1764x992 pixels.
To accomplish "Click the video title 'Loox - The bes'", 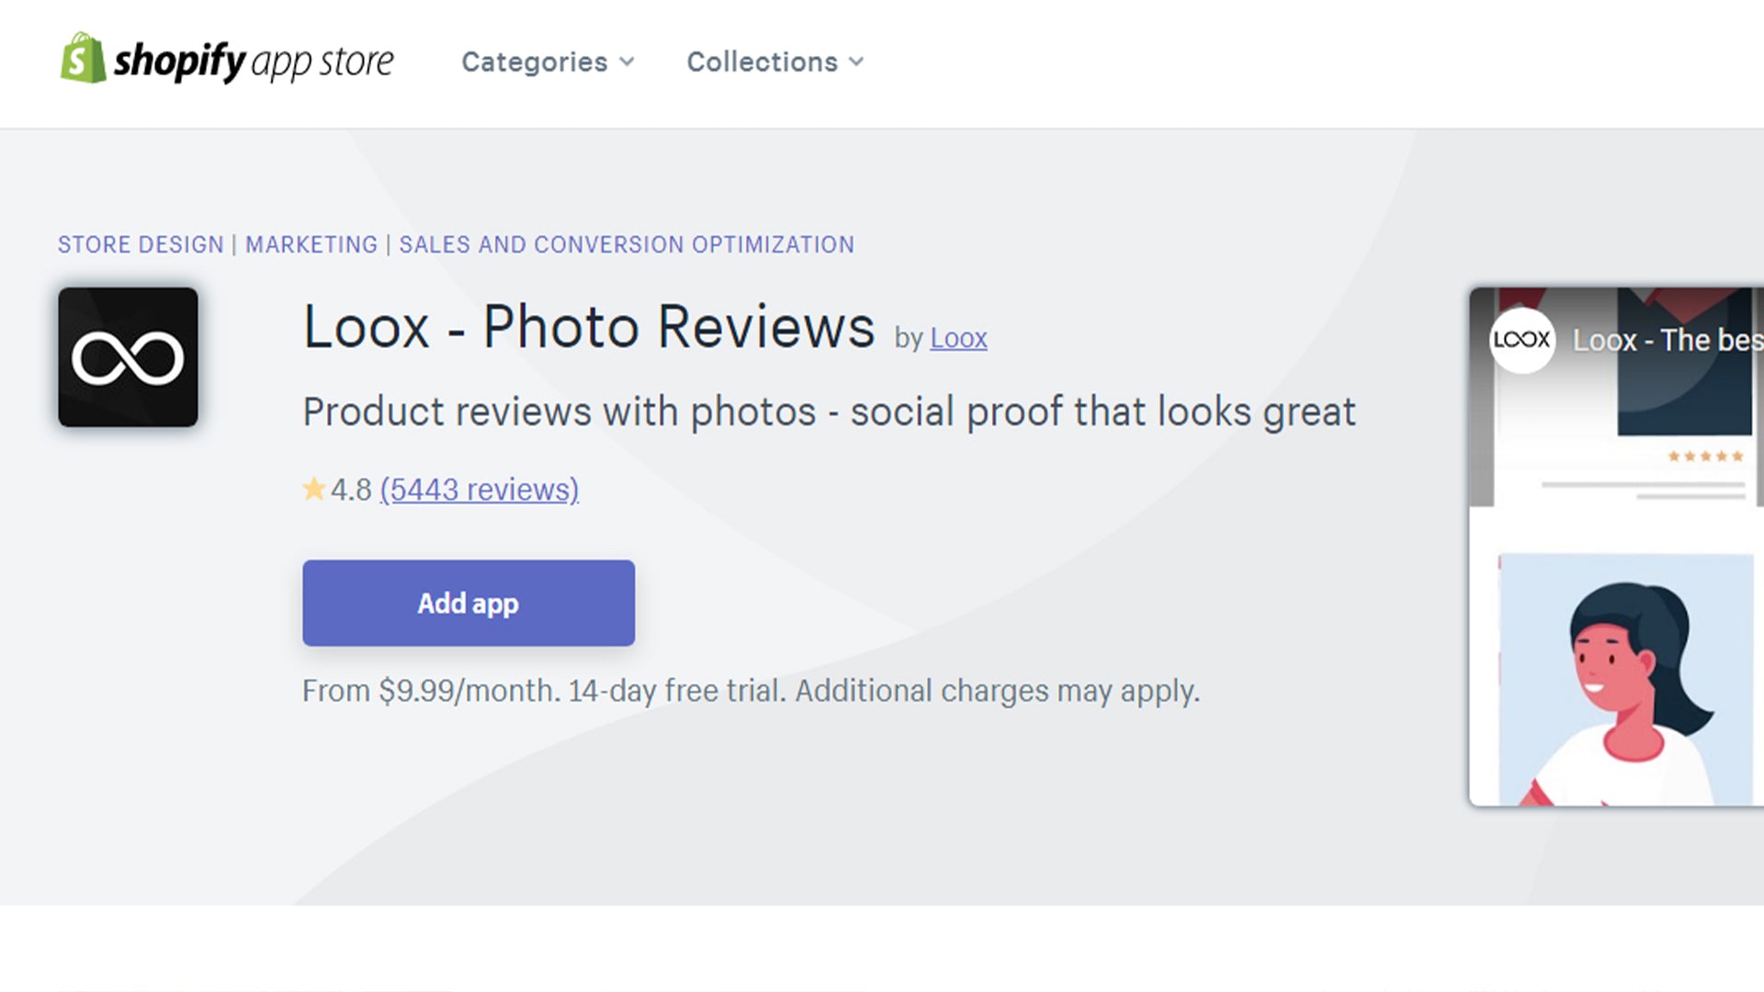I will point(1668,340).
